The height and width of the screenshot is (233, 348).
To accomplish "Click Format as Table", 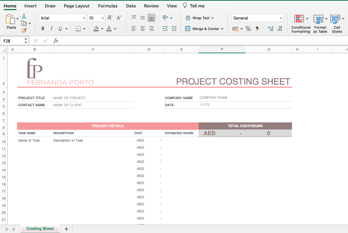I will click(x=320, y=24).
